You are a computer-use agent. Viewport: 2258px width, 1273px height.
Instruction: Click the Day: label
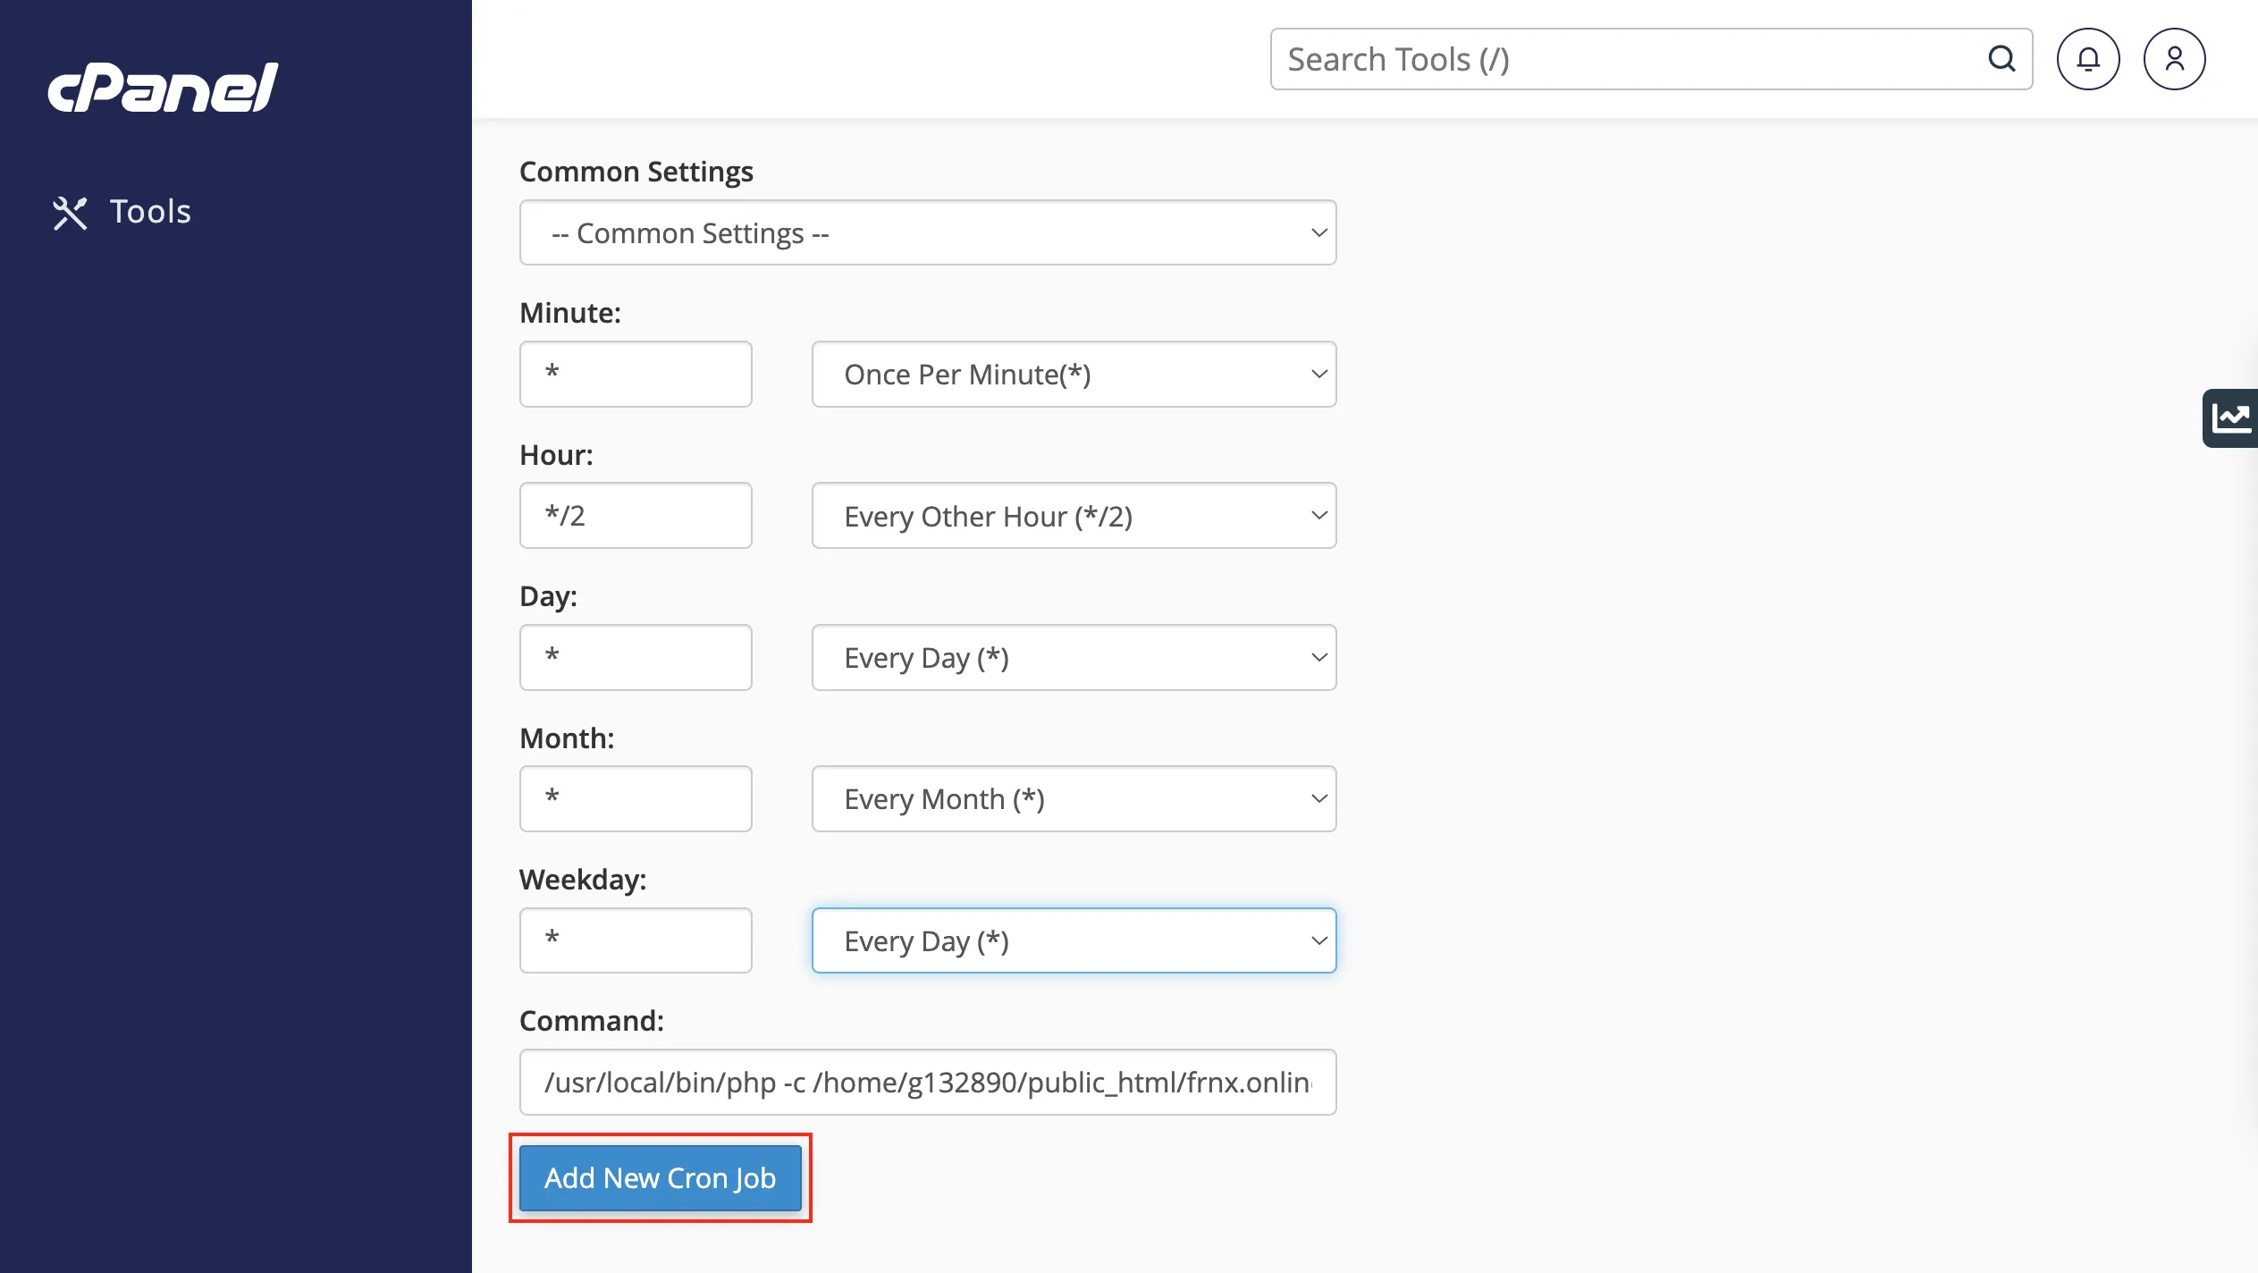tap(548, 596)
